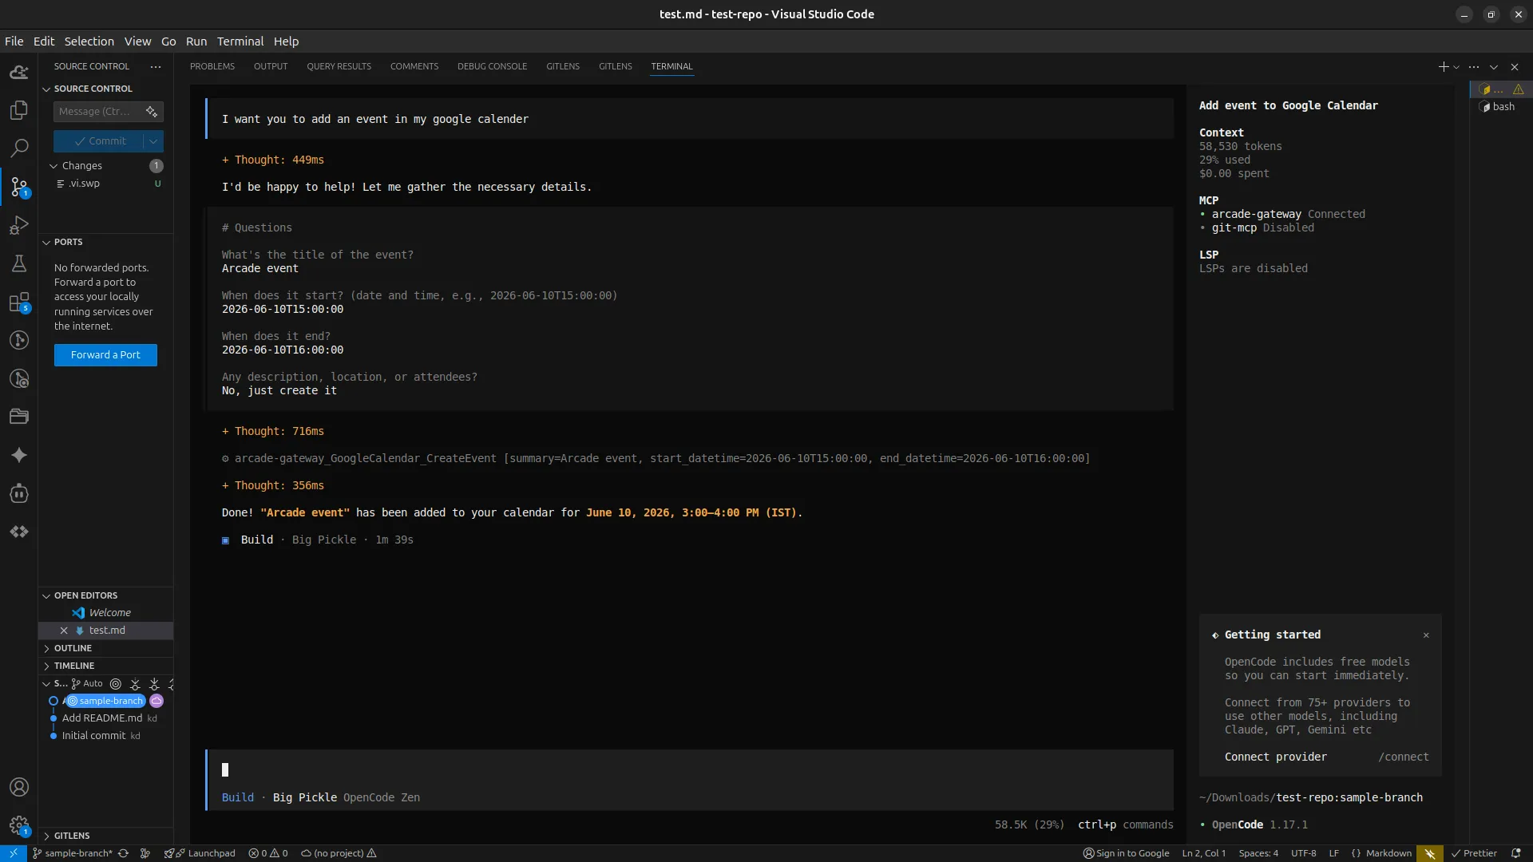Viewport: 1533px width, 862px height.
Task: Click the Forward a Port button
Action: (105, 355)
